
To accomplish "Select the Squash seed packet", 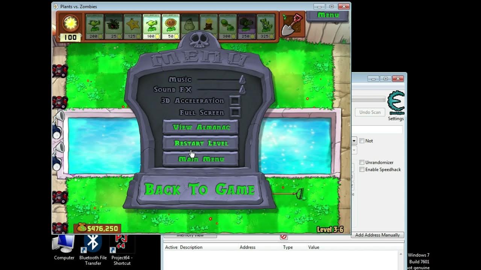I will click(x=190, y=25).
